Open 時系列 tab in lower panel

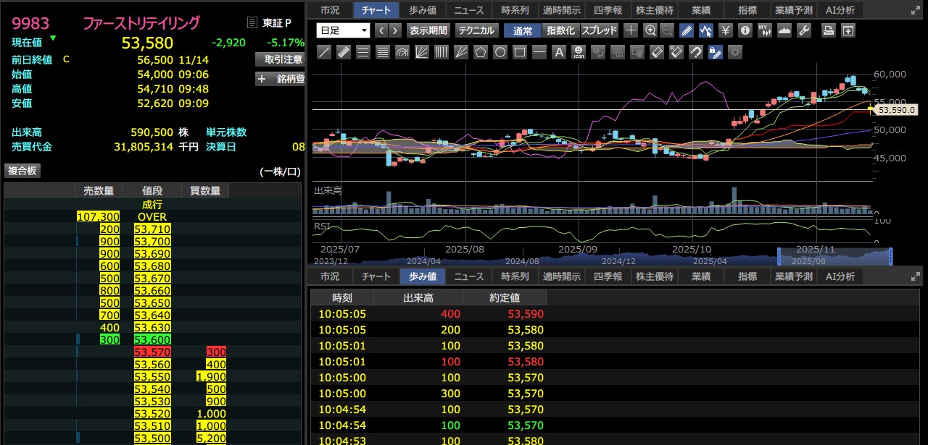tap(515, 276)
